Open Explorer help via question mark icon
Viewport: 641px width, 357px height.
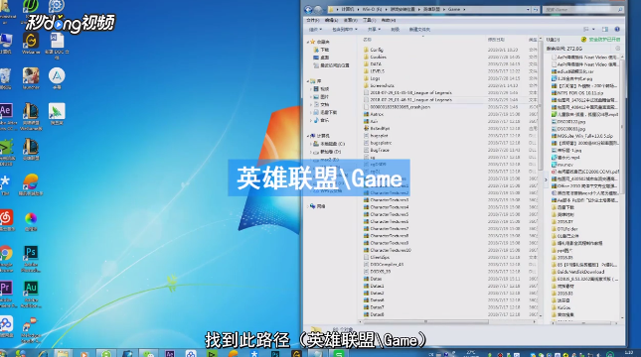coord(617,29)
